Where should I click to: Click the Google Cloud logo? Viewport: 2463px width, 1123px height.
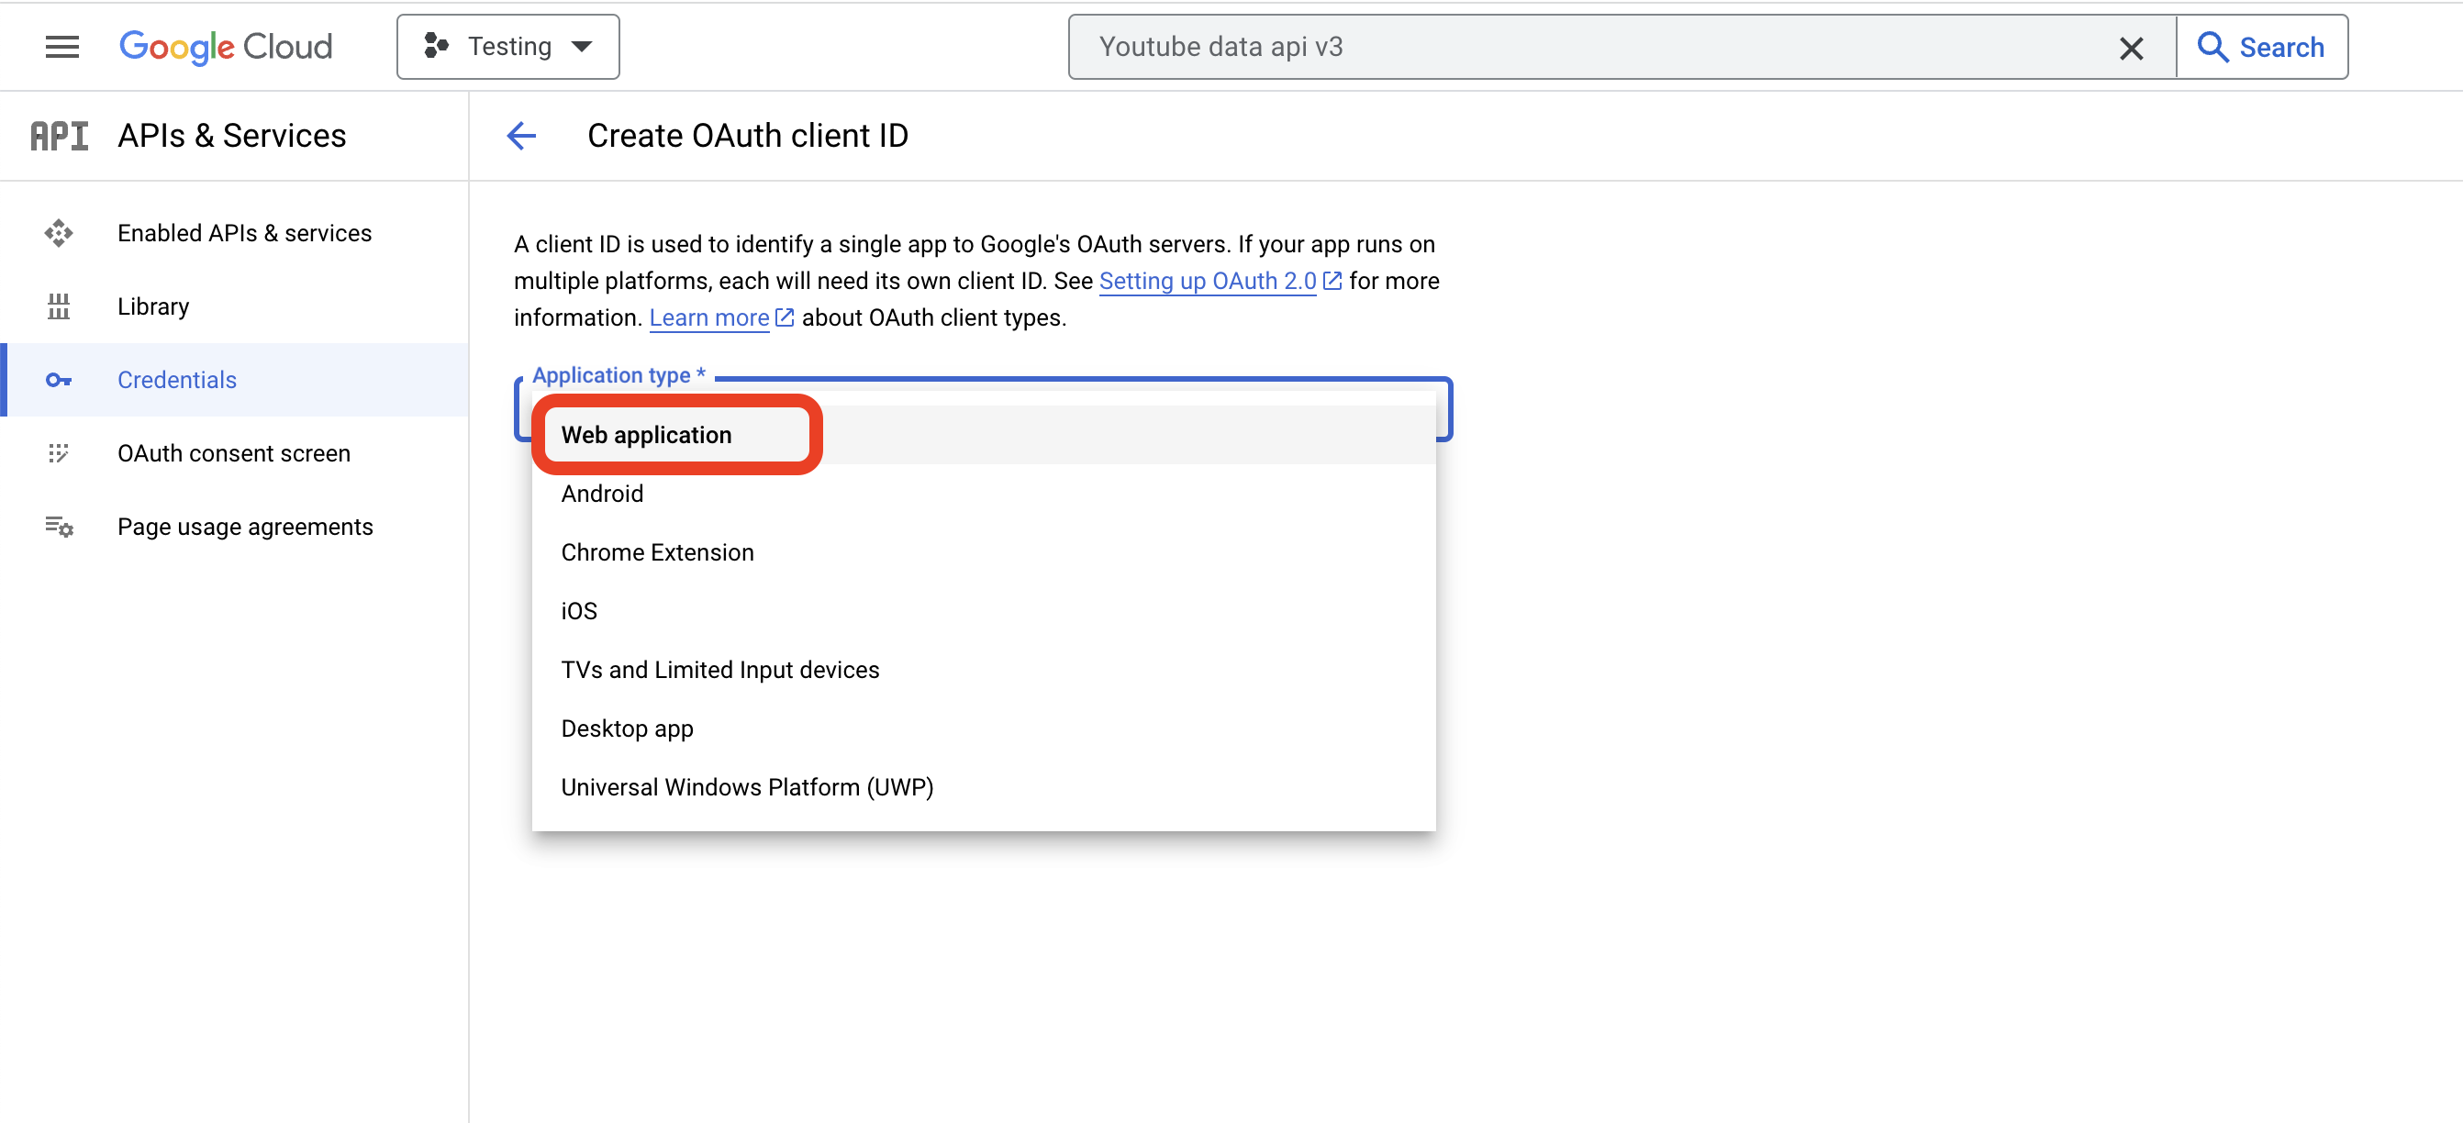click(226, 47)
